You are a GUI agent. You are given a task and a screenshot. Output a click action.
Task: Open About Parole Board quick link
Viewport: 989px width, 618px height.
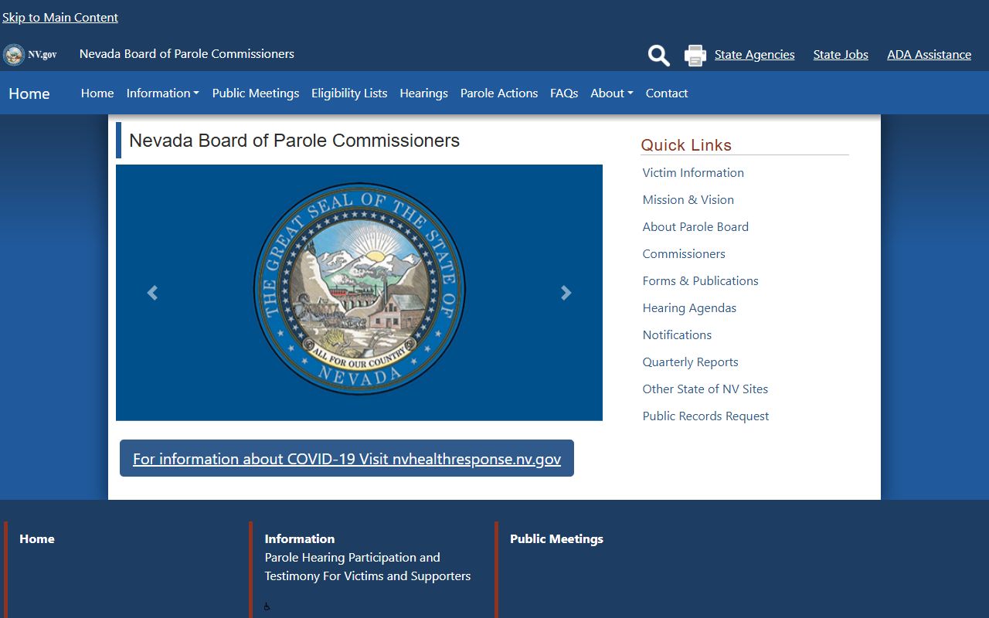695,227
